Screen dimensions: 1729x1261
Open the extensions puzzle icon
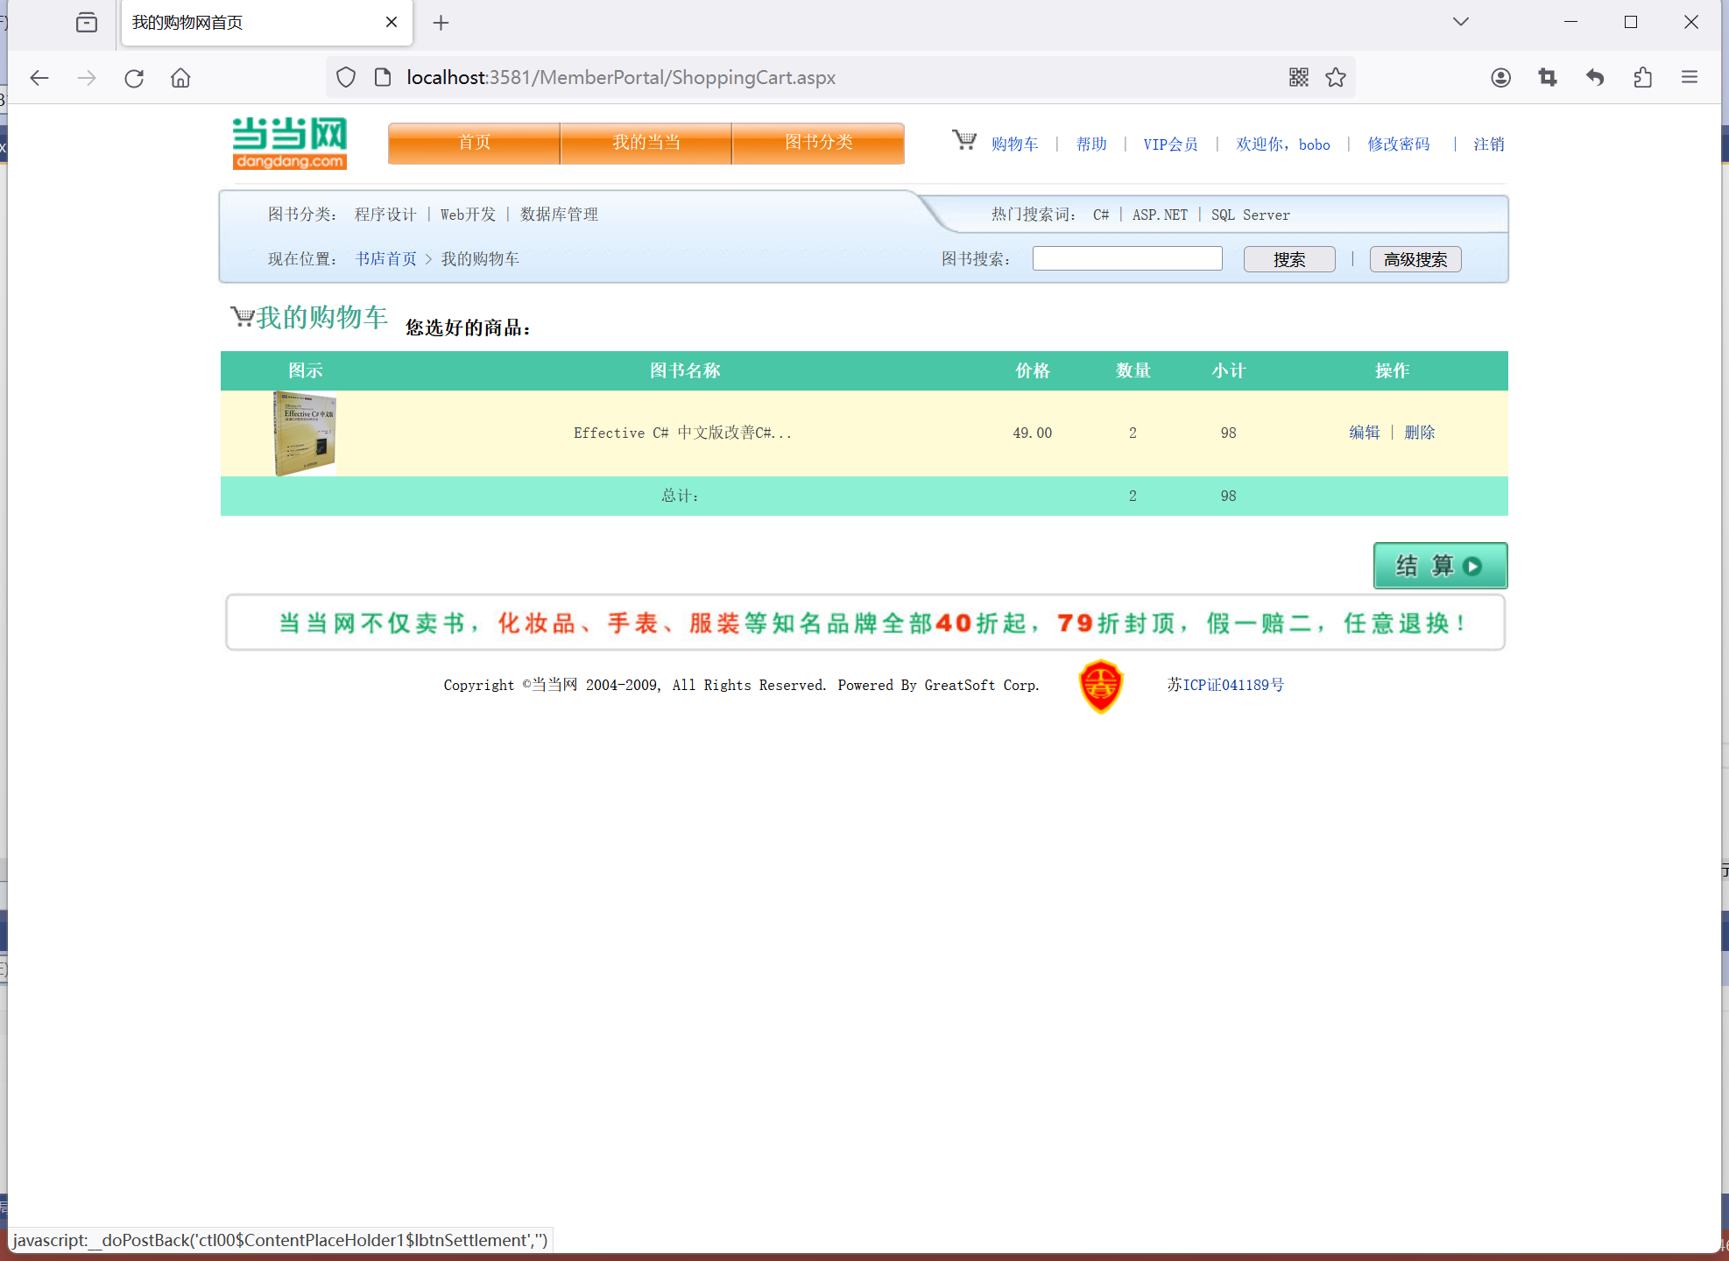[1642, 77]
